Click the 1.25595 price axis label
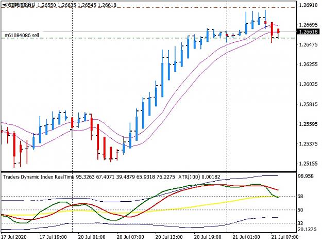322x242 pixels. pos(309,124)
